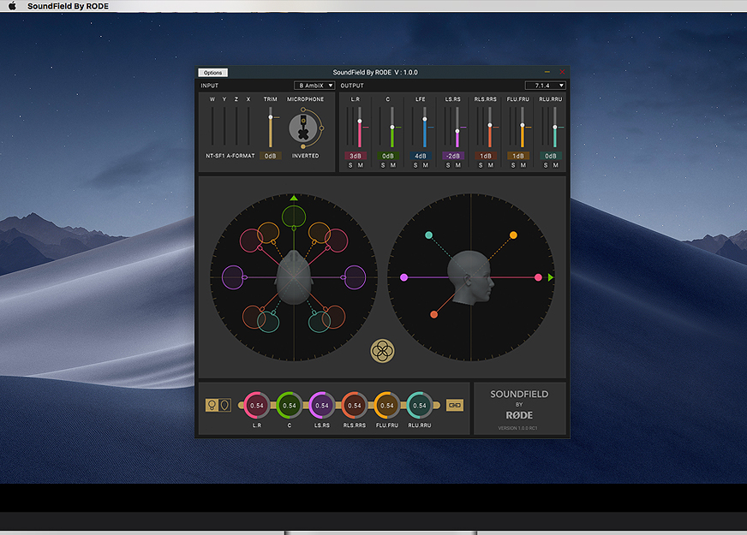The width and height of the screenshot is (747, 535).
Task: Solo the RLU.RRU output channel
Action: point(546,165)
